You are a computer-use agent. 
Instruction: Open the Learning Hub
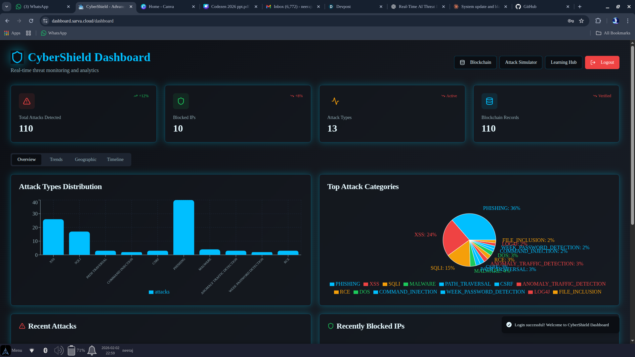(x=563, y=62)
